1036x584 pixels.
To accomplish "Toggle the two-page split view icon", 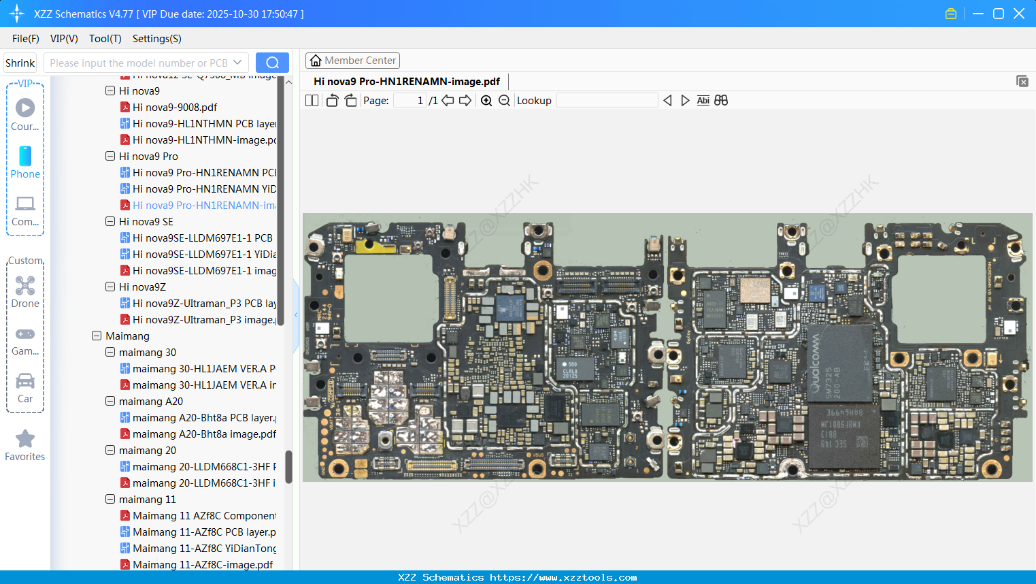I will tap(312, 100).
